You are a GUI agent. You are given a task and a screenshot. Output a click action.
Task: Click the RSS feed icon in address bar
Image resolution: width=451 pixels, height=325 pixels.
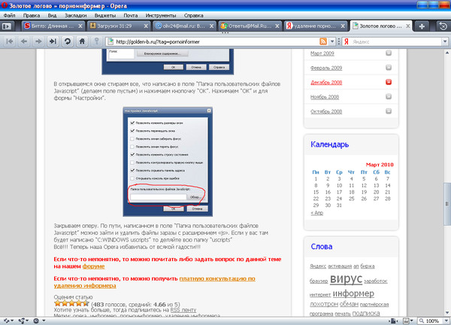(x=323, y=41)
